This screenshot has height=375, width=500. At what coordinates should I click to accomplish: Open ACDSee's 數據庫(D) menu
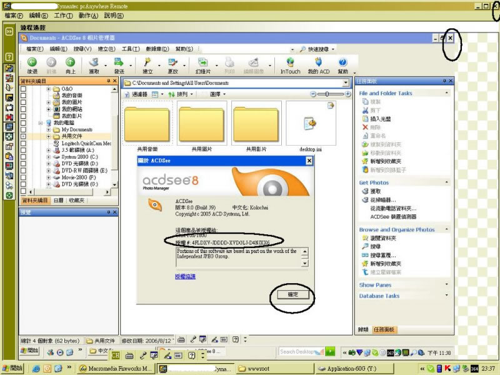pyautogui.click(x=157, y=49)
